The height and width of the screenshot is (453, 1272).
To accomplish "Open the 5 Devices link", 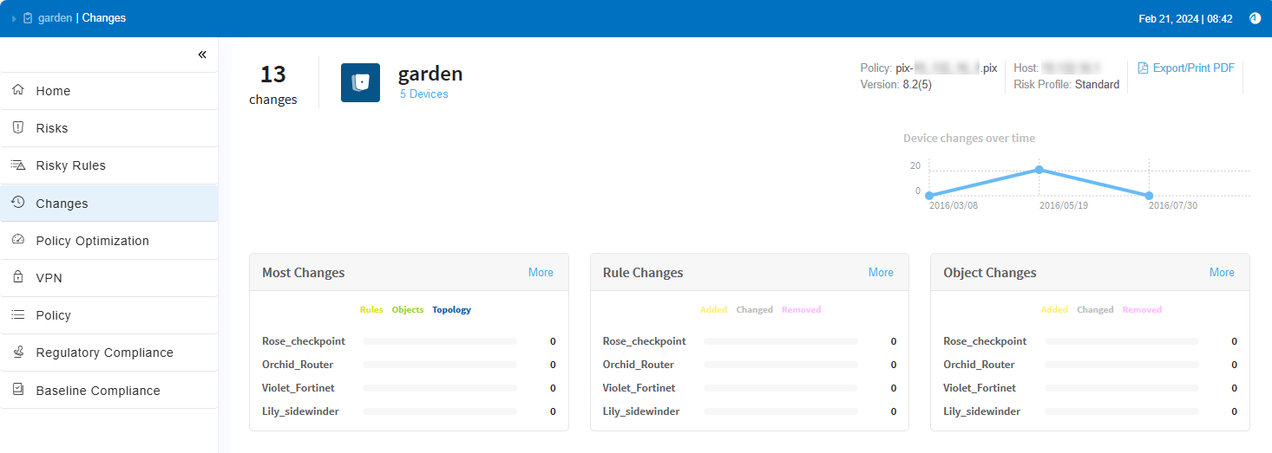I will pos(423,94).
